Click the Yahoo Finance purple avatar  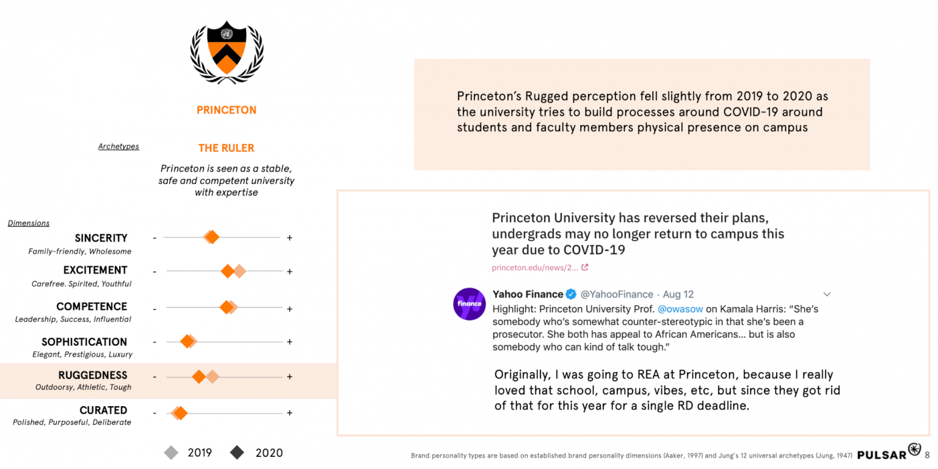pos(469,304)
